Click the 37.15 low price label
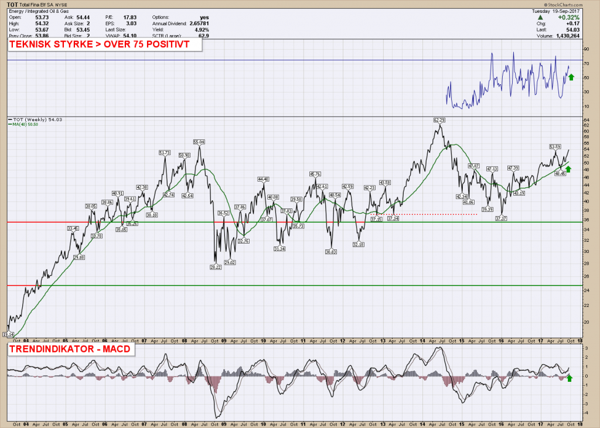600x428 pixels. 376,219
